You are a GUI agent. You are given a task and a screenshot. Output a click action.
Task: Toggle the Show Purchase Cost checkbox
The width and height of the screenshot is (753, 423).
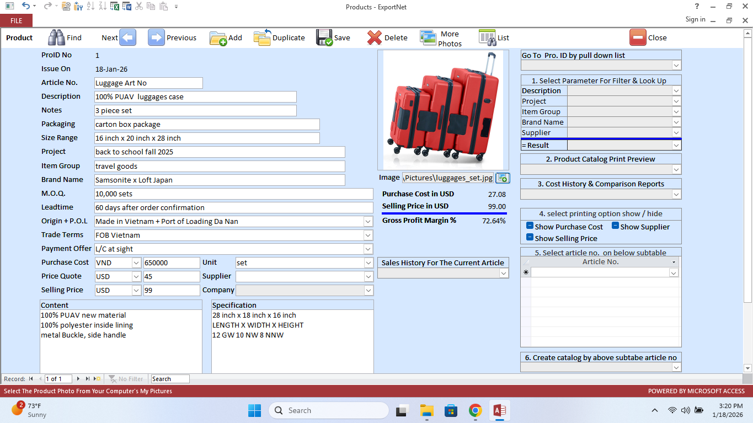[530, 226]
